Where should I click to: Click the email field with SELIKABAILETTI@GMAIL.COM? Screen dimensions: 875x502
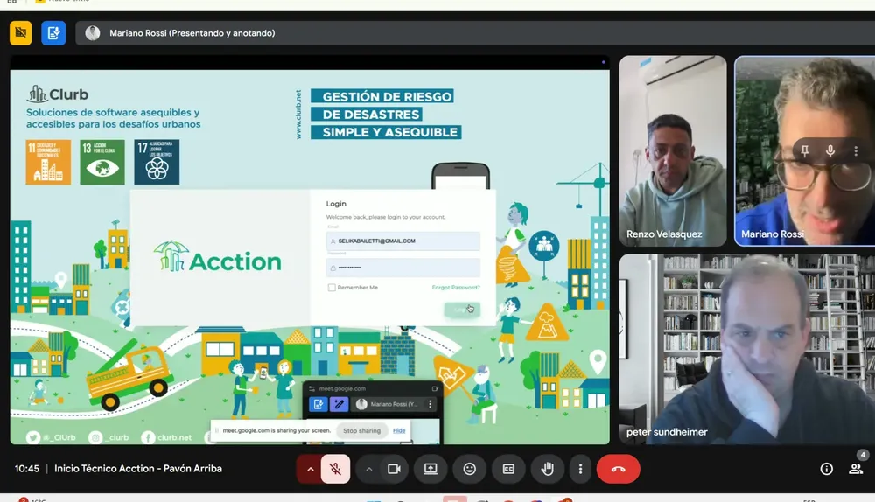[403, 241]
